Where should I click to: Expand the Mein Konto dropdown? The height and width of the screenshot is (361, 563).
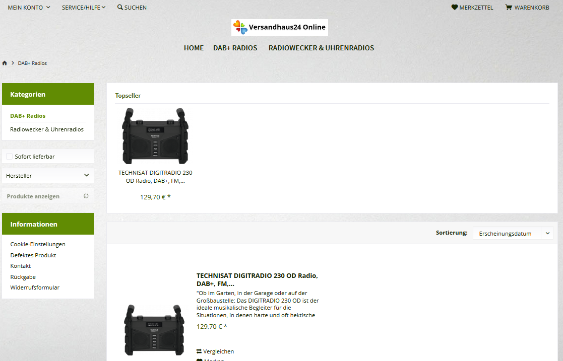coord(29,8)
